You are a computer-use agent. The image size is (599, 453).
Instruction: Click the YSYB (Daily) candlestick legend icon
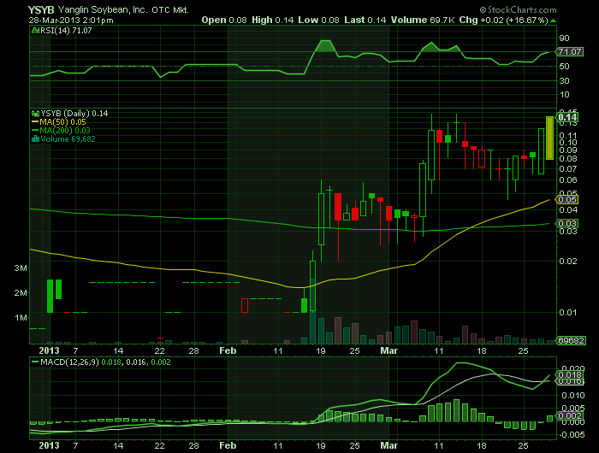33,112
